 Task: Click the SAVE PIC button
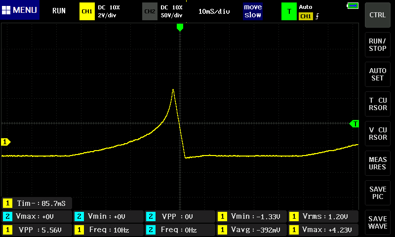378,193
